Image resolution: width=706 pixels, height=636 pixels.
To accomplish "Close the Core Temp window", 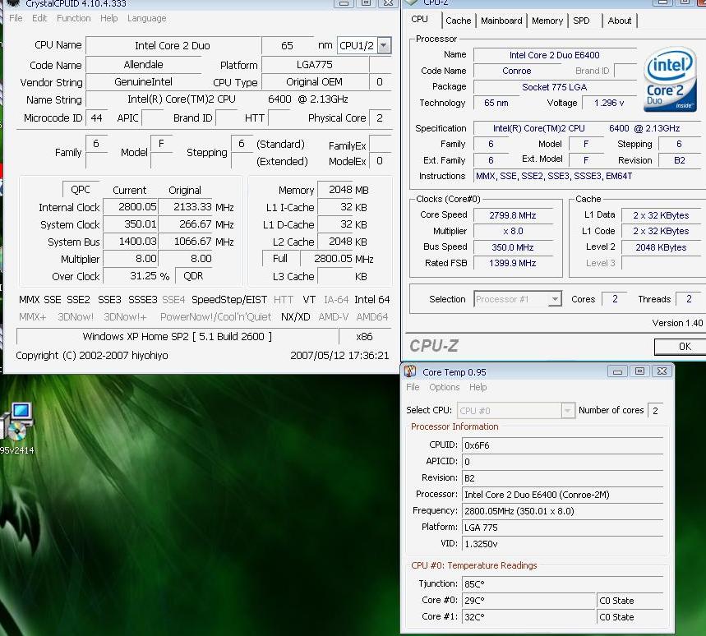I will coord(662,372).
